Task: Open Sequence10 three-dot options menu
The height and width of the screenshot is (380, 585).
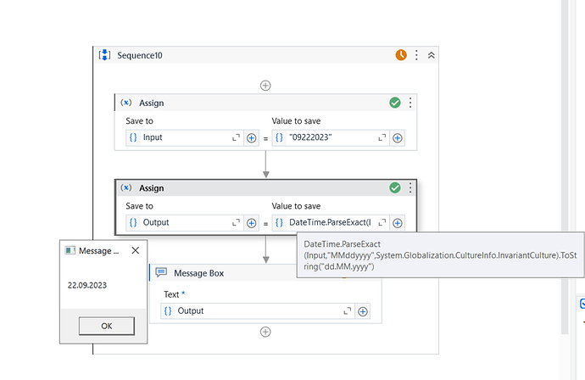Action: pyautogui.click(x=416, y=55)
